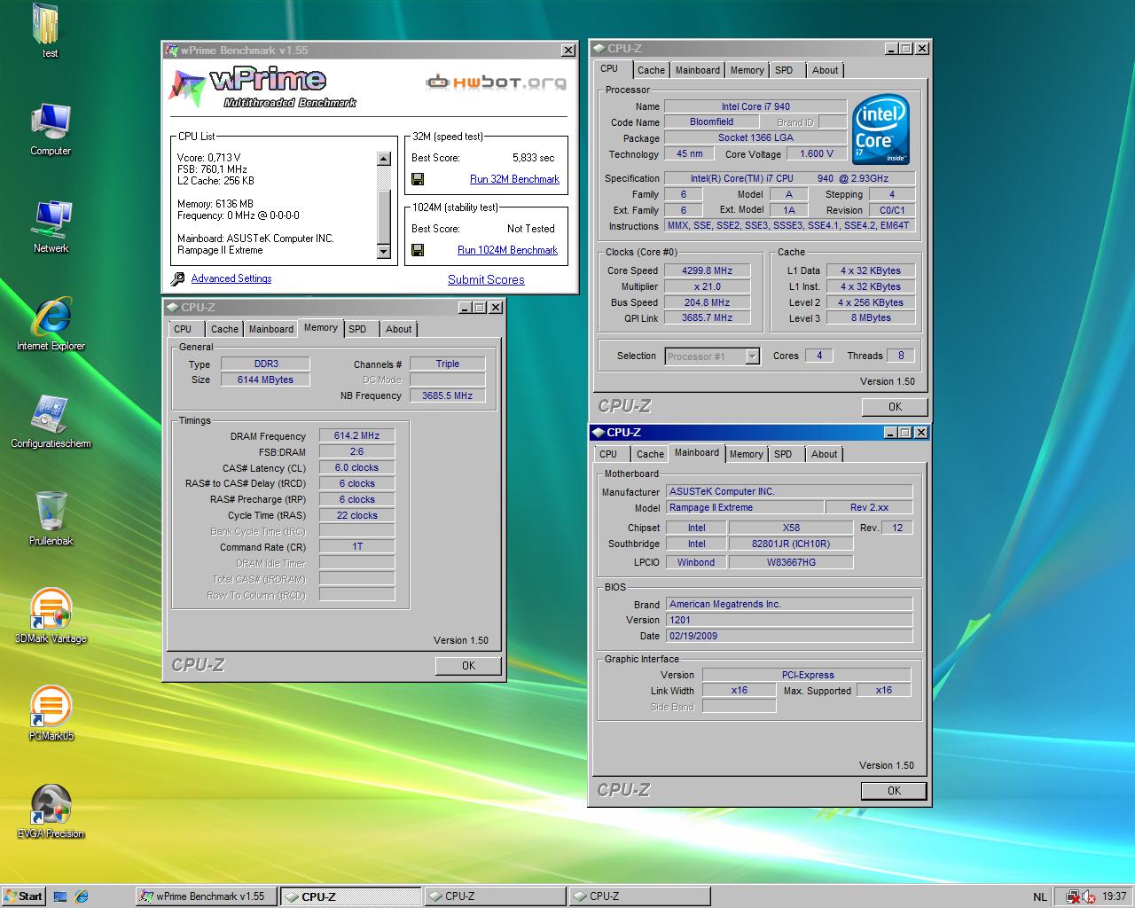Click the CPU List scrollbar up arrow

coord(384,159)
